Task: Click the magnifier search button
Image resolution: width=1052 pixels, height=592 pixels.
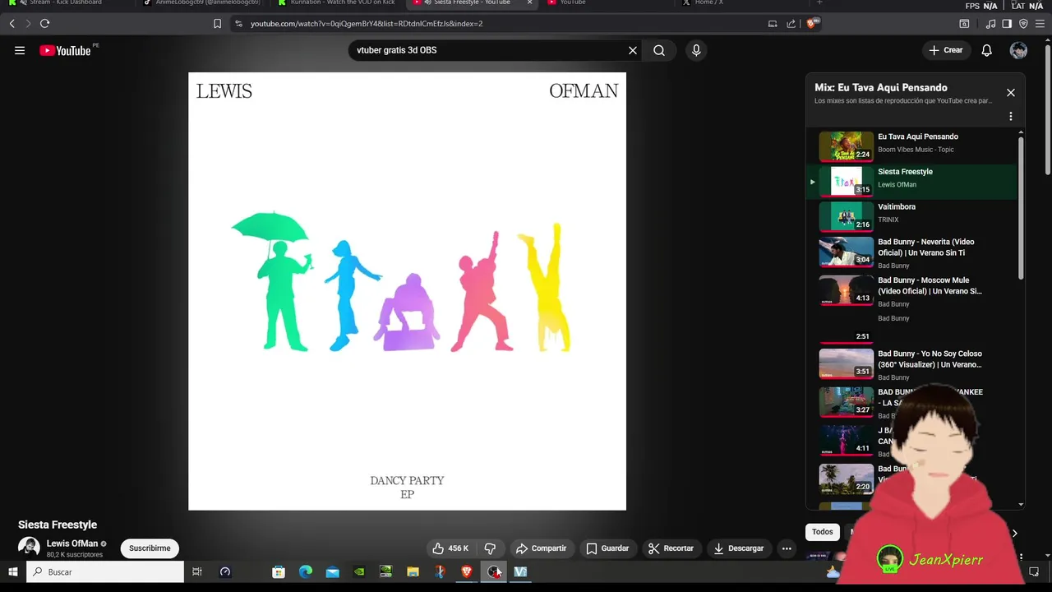Action: [659, 50]
